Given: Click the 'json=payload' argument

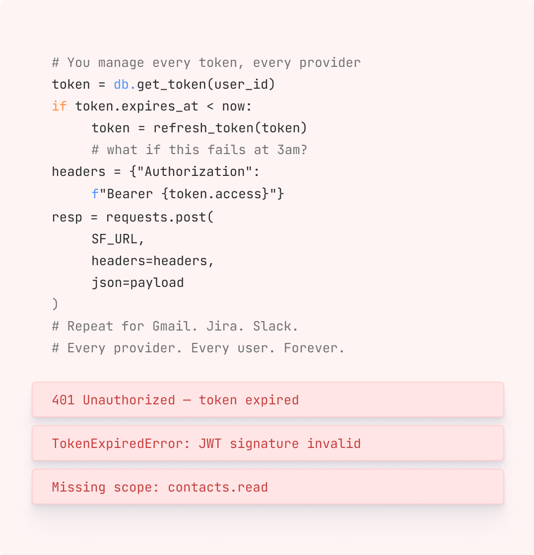Looking at the screenshot, I should (137, 283).
